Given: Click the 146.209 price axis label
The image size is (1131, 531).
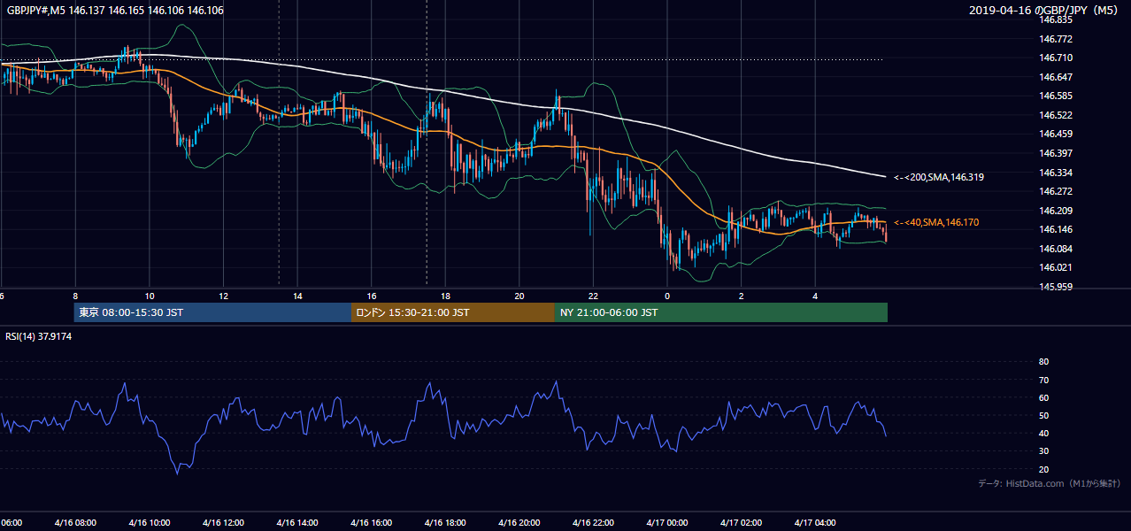Looking at the screenshot, I should tap(1057, 211).
